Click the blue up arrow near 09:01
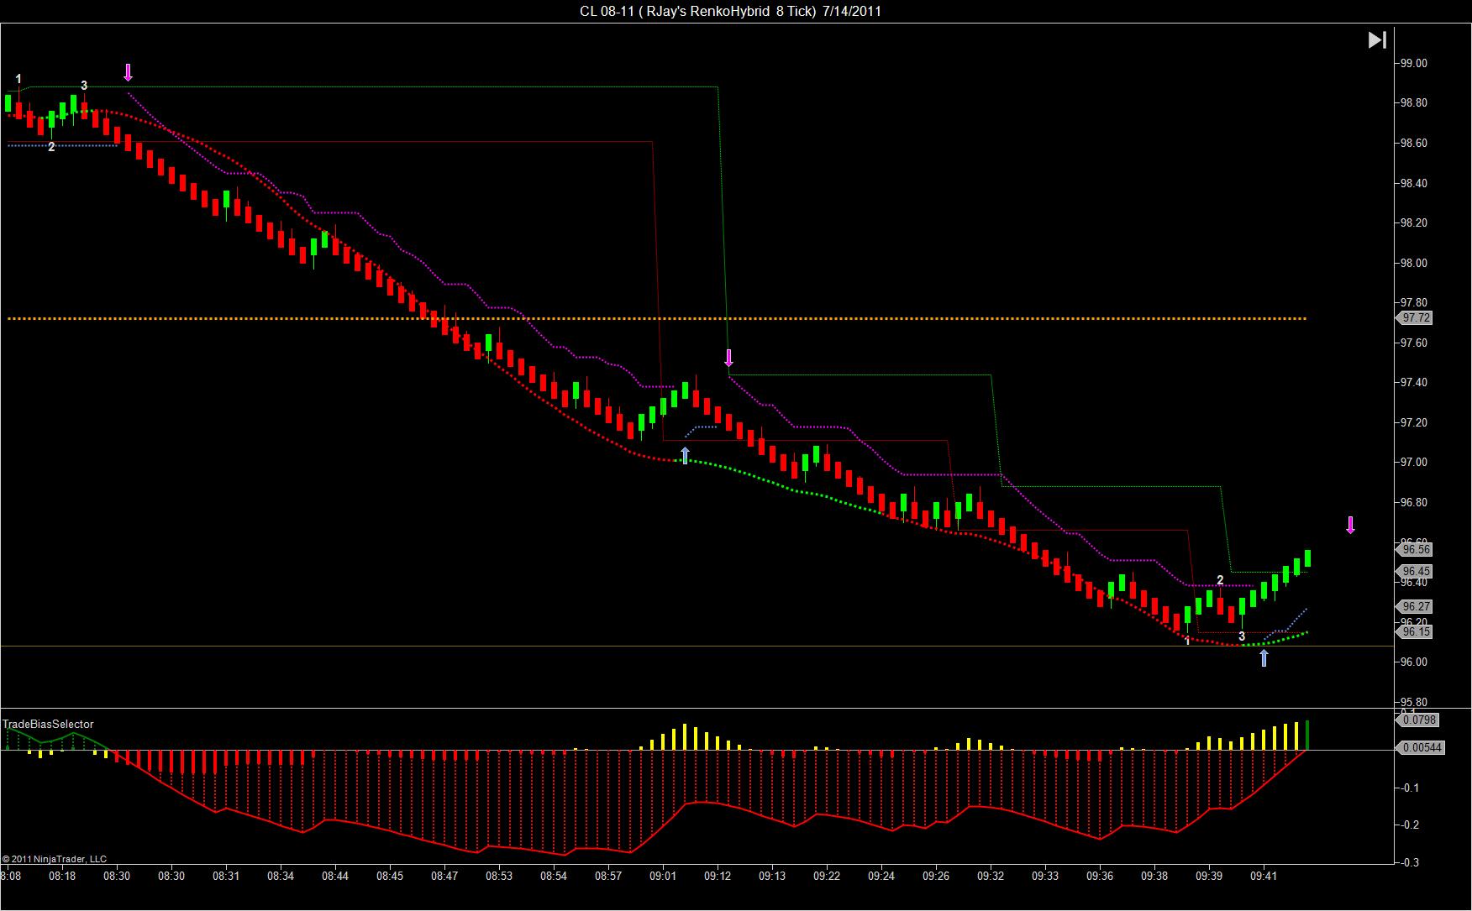Screen dimensions: 1472x911 point(685,455)
